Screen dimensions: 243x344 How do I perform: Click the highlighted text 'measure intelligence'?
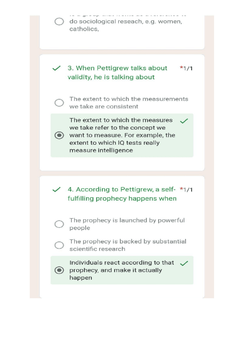[x=101, y=150]
